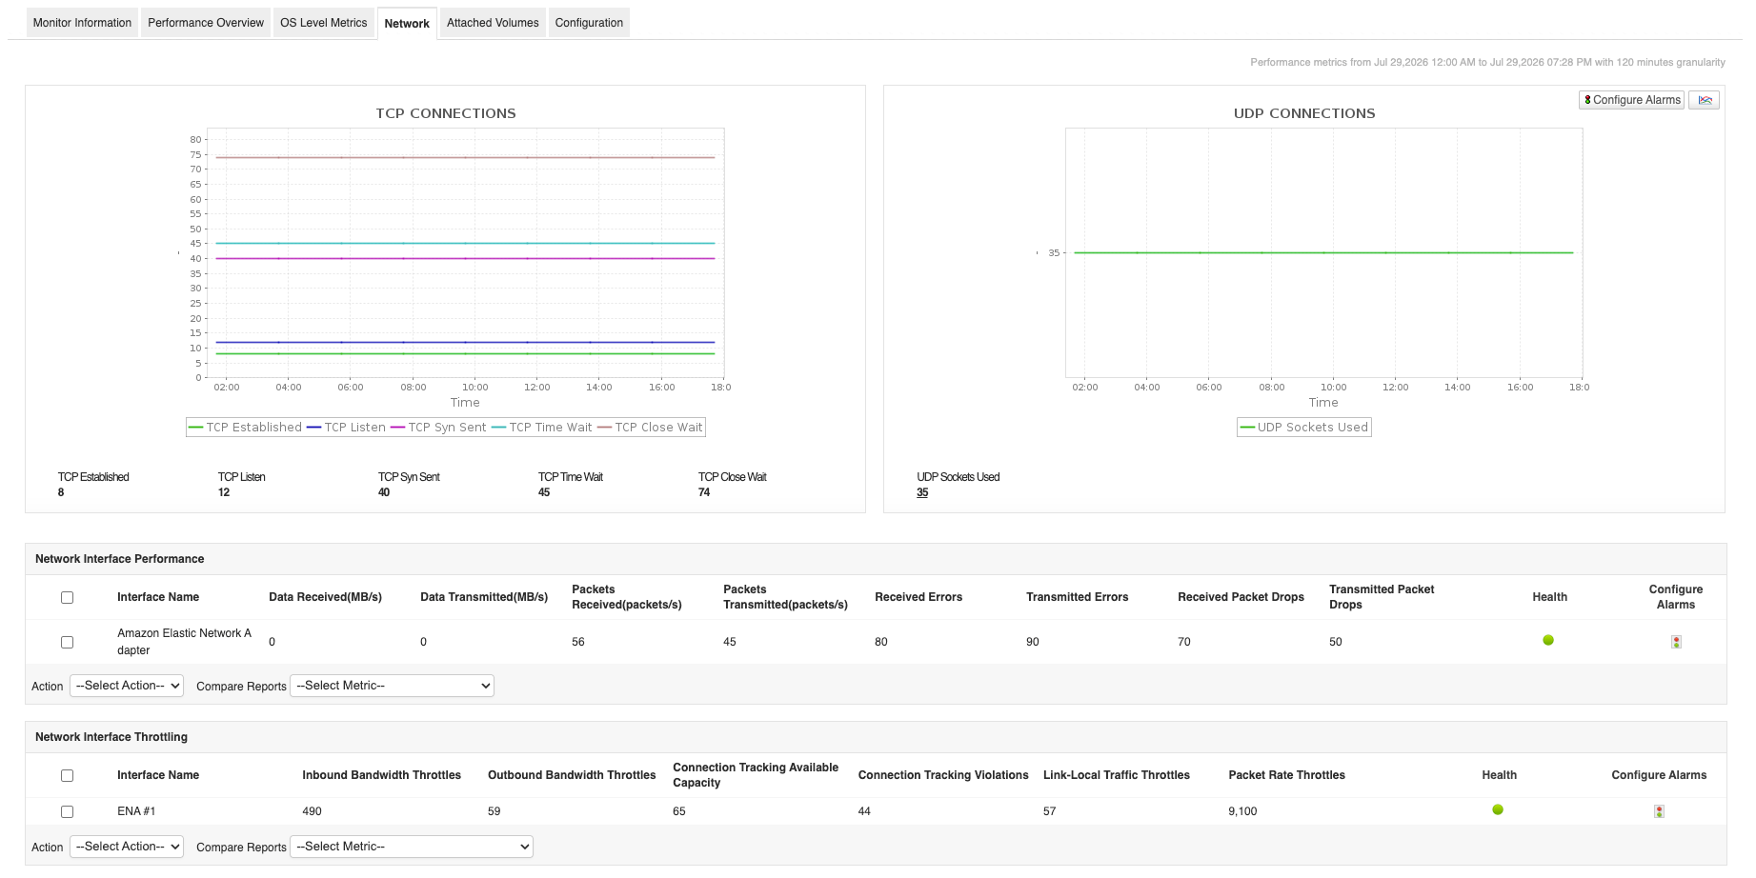Image resolution: width=1756 pixels, height=878 pixels.
Task: Click the Inbound Bandwidth Throttles value 490
Action: coord(312,811)
